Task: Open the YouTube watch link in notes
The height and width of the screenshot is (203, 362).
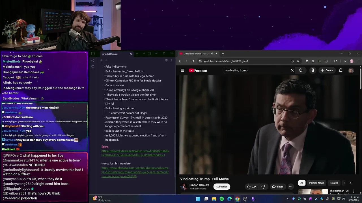Action: coord(135,153)
